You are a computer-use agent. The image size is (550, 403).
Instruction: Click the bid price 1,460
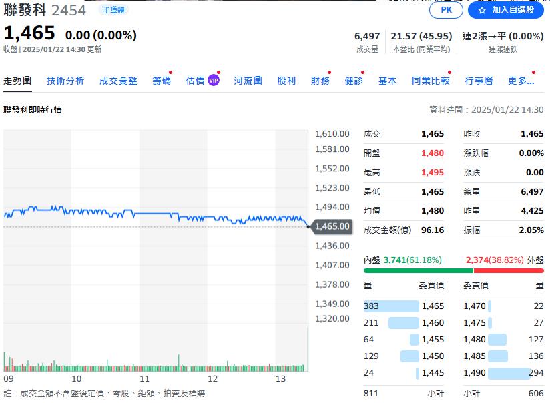[x=433, y=323]
